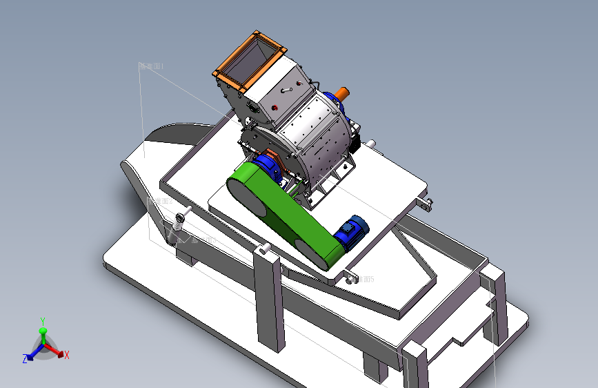Select the black box beside the drum
Image resolution: width=598 pixels, height=388 pixels.
pos(355,144)
